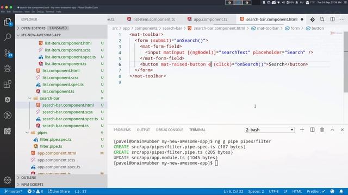The height and width of the screenshot is (195, 348).
Task: Start Live Share from status bar
Action: (x=59, y=191)
